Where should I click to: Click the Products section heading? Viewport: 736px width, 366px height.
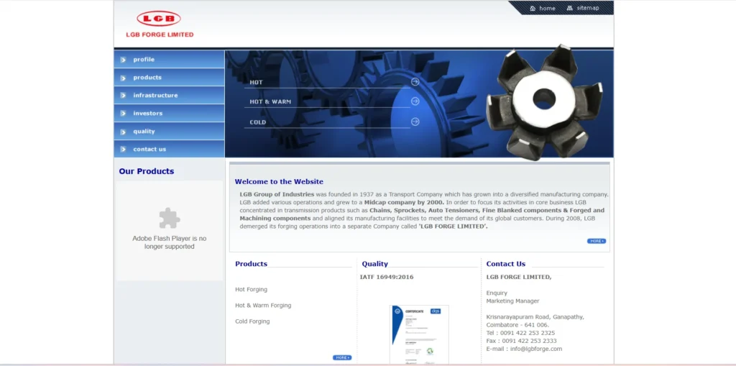(251, 264)
